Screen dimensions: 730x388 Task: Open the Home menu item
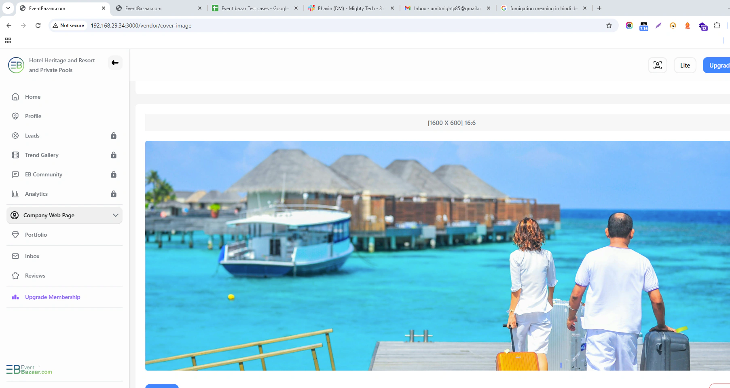pos(32,97)
